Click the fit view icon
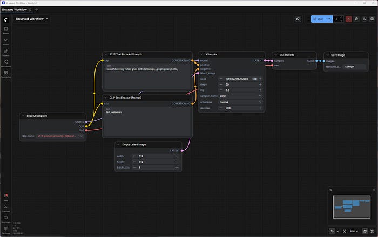378x237 pixels. [345, 231]
